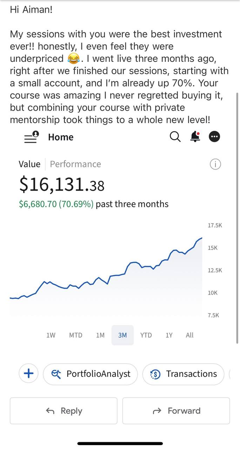
Task: Click the Transactions dollar icon
Action: [x=155, y=374]
